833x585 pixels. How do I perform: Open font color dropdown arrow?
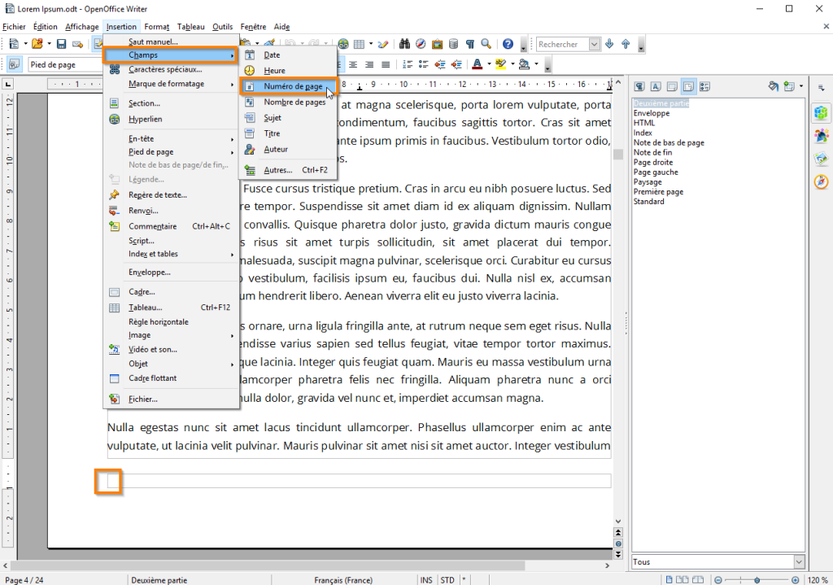[489, 64]
